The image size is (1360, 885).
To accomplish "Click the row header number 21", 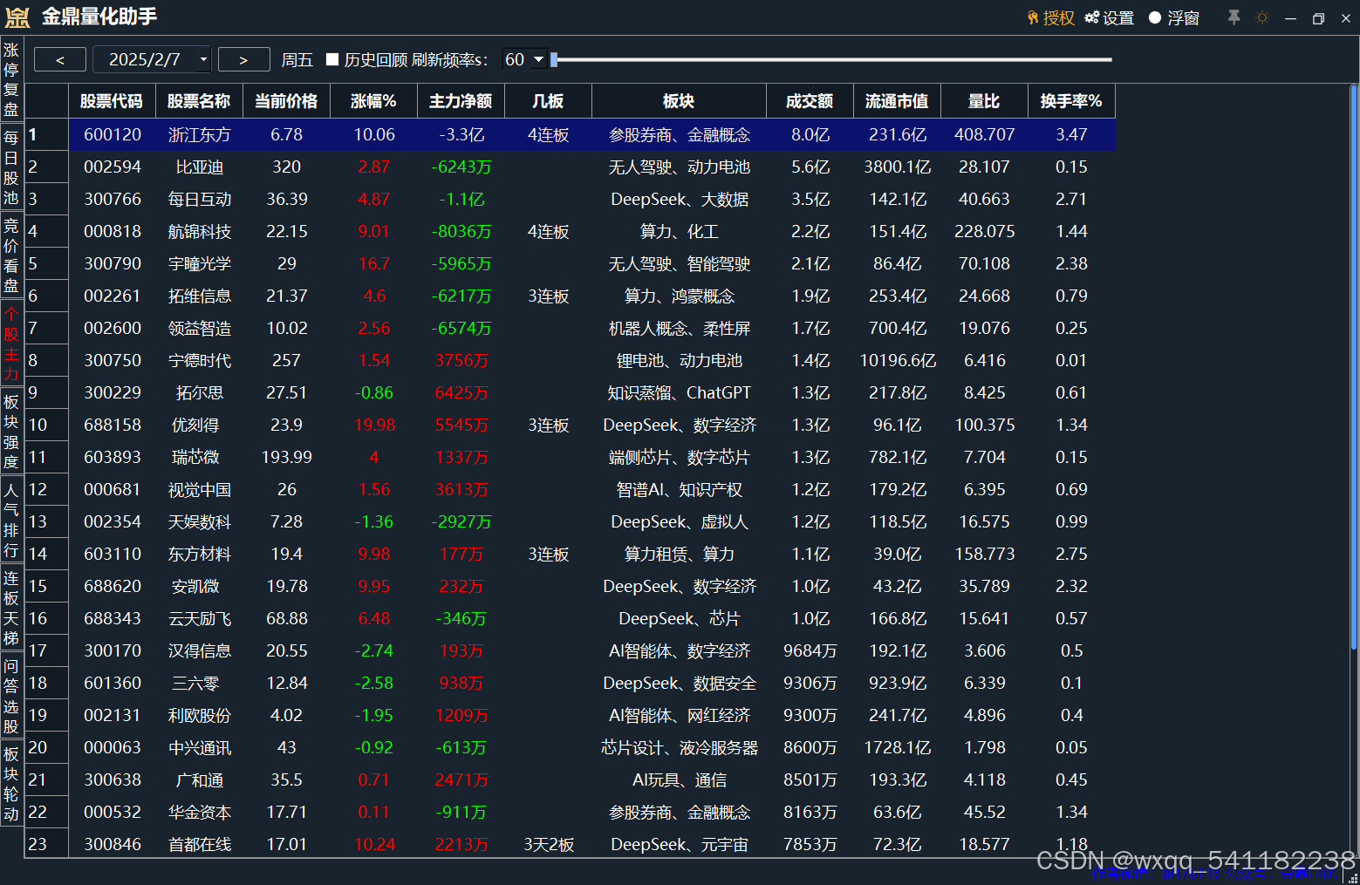I will (x=46, y=779).
